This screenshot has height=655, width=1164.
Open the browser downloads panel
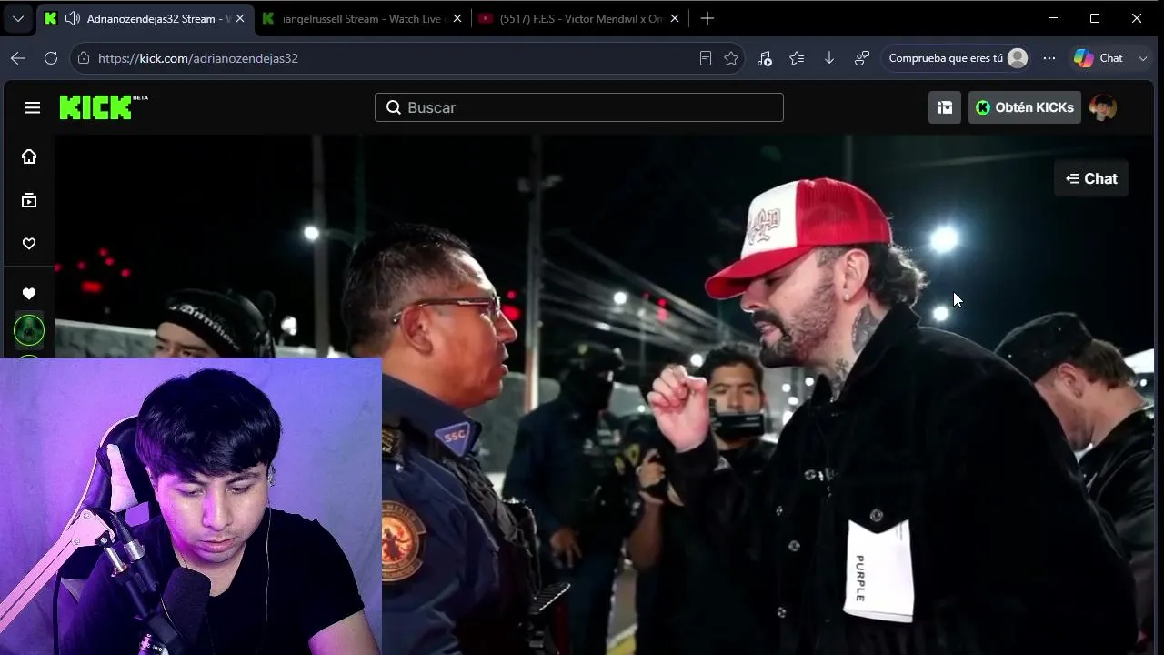[x=829, y=58]
